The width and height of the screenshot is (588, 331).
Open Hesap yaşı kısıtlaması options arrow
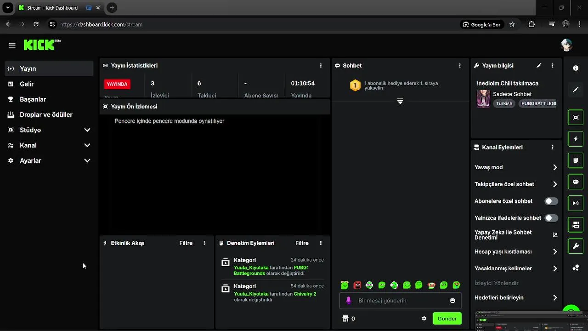555,252
